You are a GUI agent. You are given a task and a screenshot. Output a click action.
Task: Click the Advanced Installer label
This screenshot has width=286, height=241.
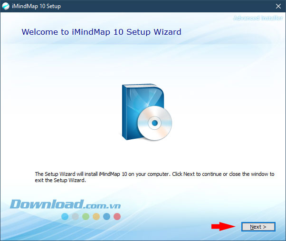pos(258,18)
